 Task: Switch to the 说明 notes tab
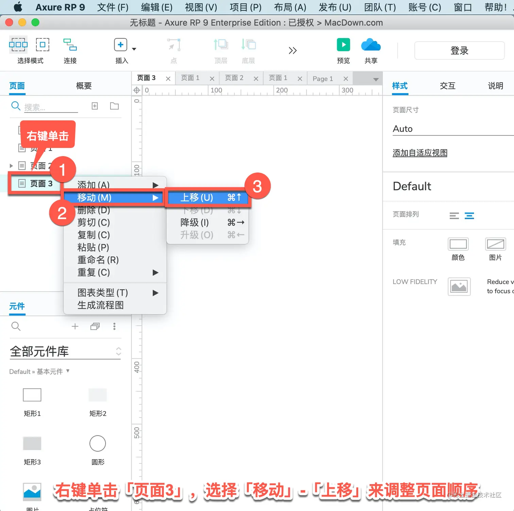pyautogui.click(x=495, y=86)
